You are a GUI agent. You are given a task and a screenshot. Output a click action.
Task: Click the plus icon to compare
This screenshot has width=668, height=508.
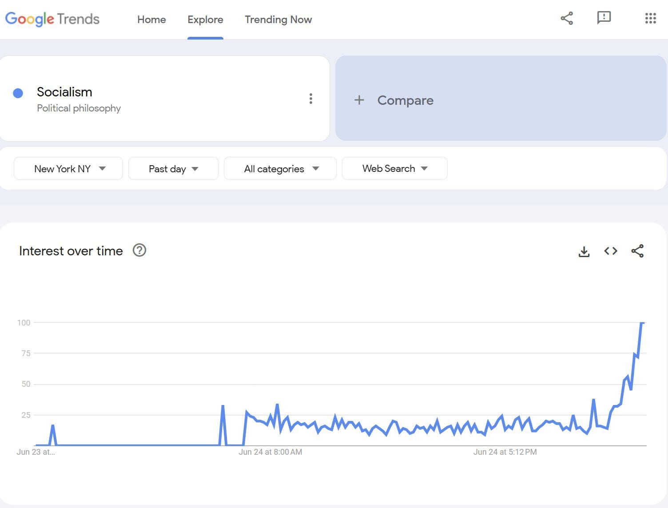[359, 100]
